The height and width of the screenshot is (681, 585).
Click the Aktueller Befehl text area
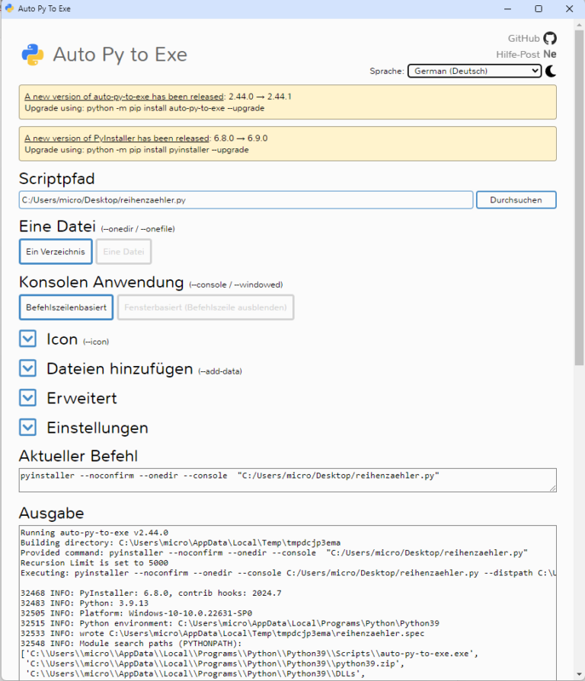point(288,480)
